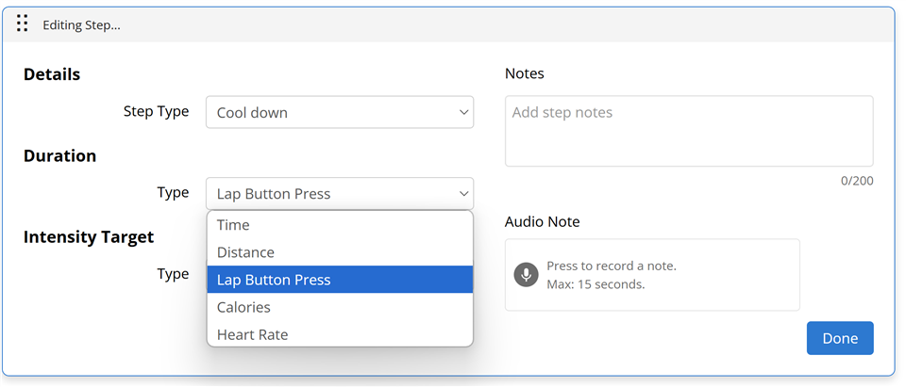Click the six-dot drag handle icon
Screen dimensions: 906x387
(x=22, y=24)
